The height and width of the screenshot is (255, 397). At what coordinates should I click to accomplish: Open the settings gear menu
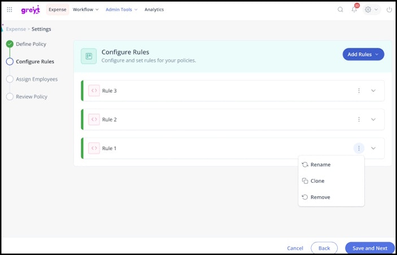click(372, 10)
